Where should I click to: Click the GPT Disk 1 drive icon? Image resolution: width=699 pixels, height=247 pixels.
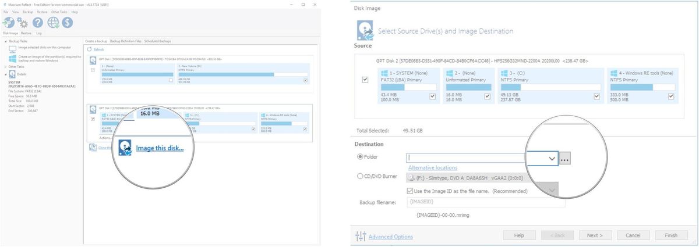tap(93, 60)
